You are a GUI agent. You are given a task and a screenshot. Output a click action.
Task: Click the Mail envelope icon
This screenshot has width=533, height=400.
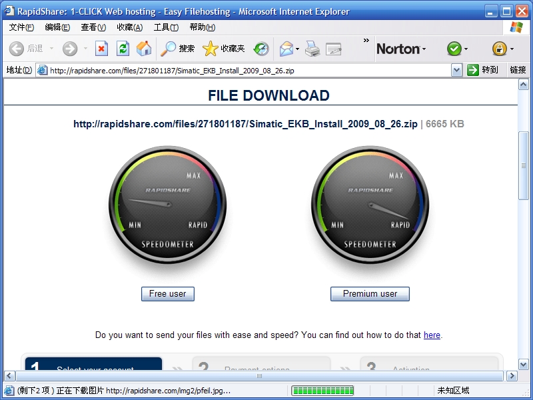click(x=286, y=49)
